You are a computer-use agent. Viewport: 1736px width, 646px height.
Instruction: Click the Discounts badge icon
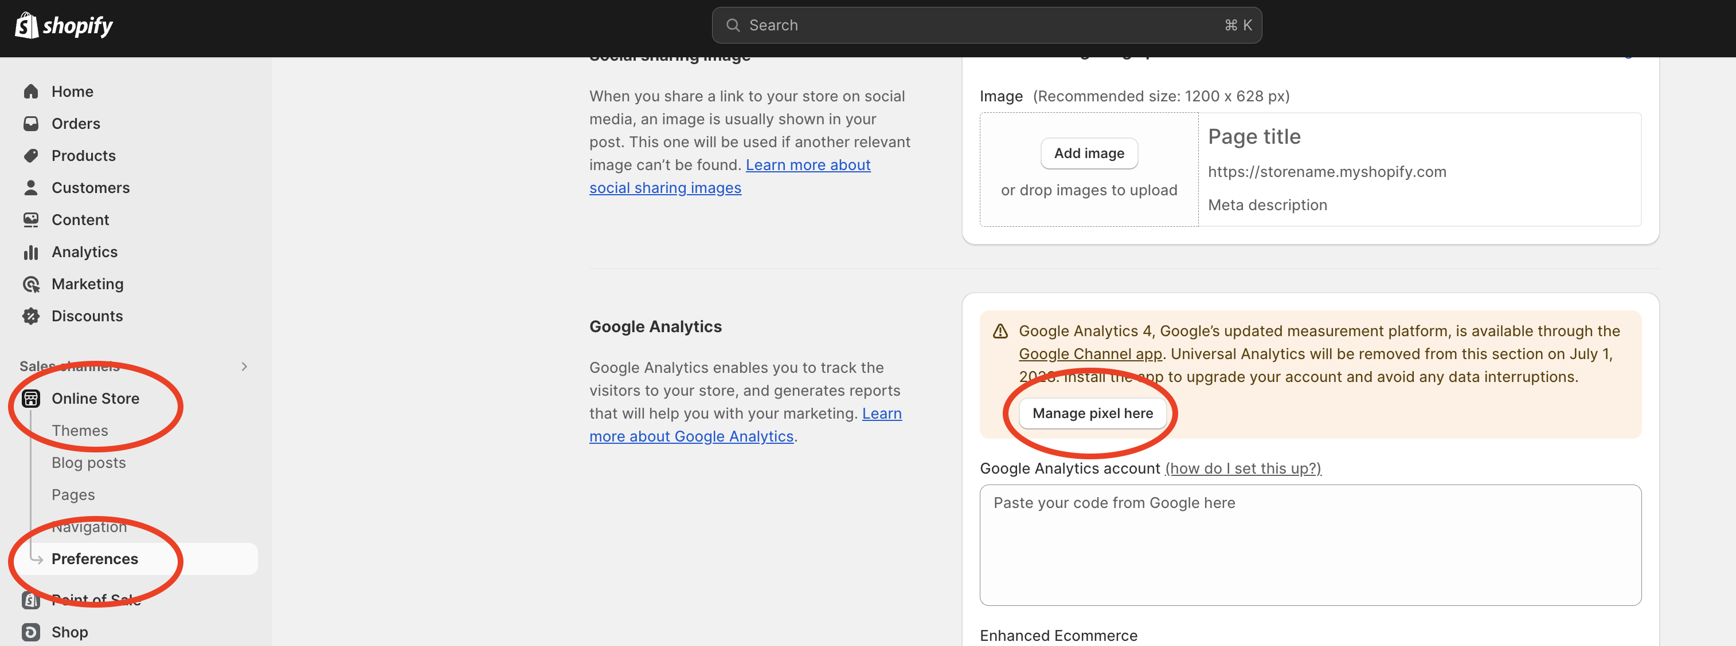(31, 316)
